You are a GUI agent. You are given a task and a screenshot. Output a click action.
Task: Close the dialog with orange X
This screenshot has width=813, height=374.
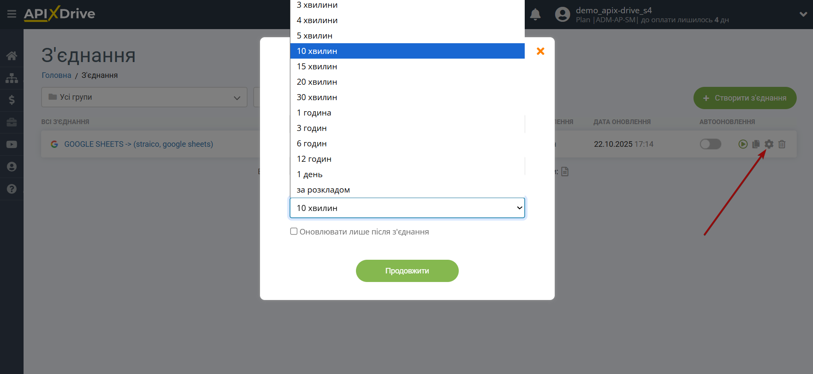[x=541, y=51]
